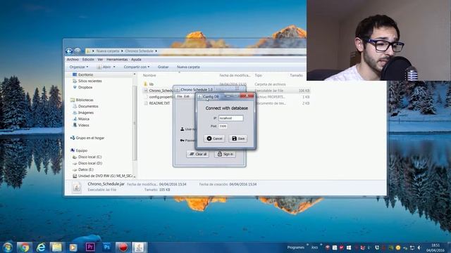Focus the IP field showing localhost
This screenshot has height=253, width=451.
(230, 118)
